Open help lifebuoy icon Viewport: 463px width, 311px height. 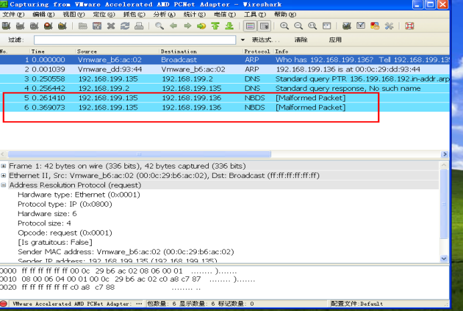[409, 26]
